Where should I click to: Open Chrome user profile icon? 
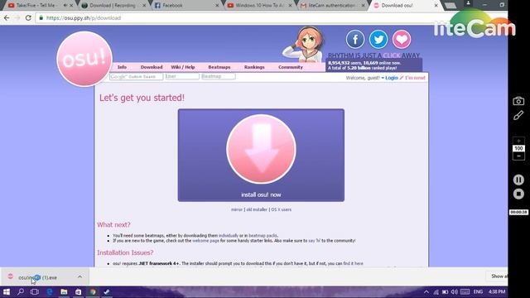[468, 3]
